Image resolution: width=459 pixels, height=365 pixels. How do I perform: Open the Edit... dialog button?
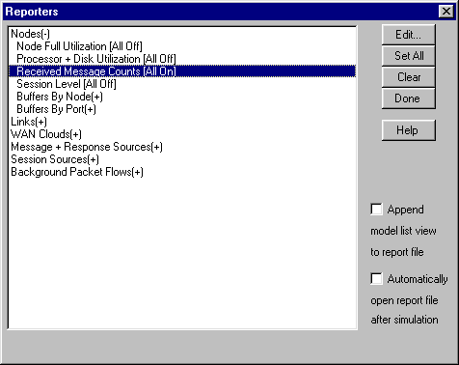[x=409, y=35]
